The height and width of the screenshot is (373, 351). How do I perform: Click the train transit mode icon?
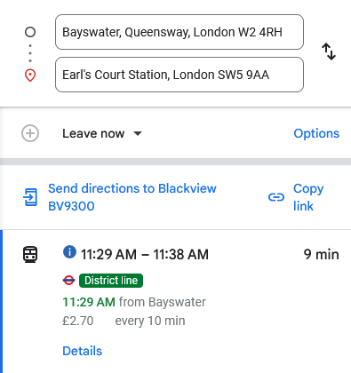[30, 254]
